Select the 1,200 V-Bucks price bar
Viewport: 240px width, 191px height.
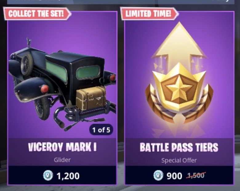pyautogui.click(x=62, y=175)
